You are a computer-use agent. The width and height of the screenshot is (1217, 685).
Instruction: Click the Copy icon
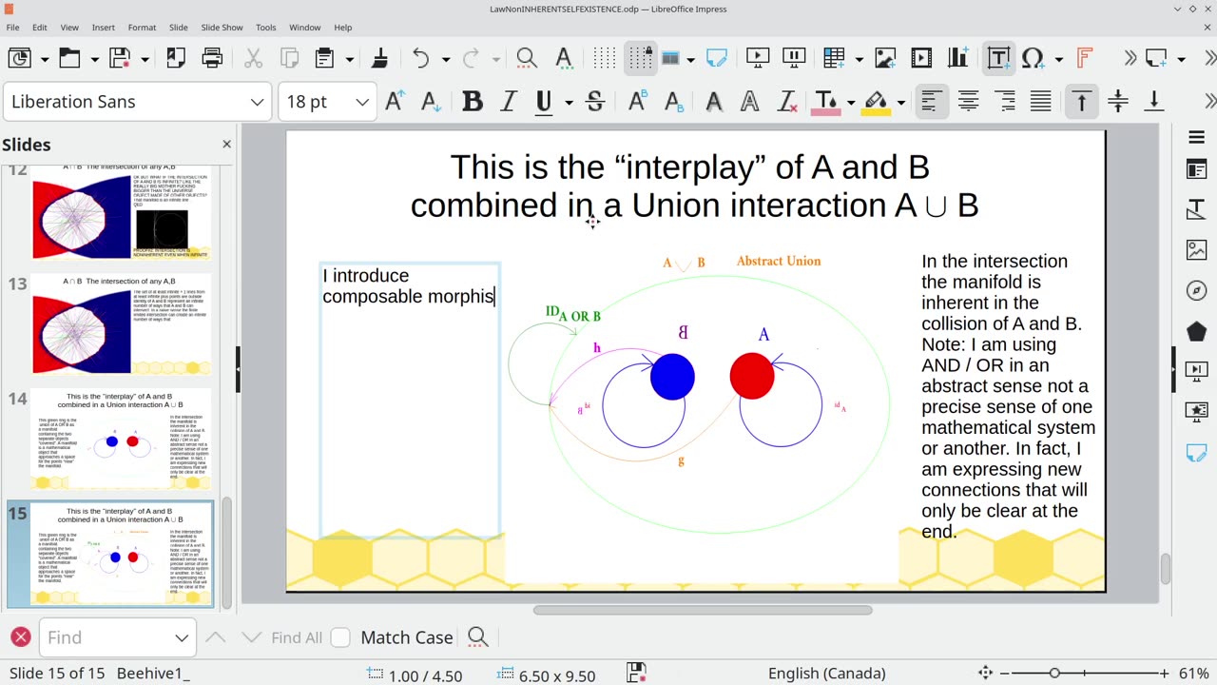pyautogui.click(x=289, y=58)
